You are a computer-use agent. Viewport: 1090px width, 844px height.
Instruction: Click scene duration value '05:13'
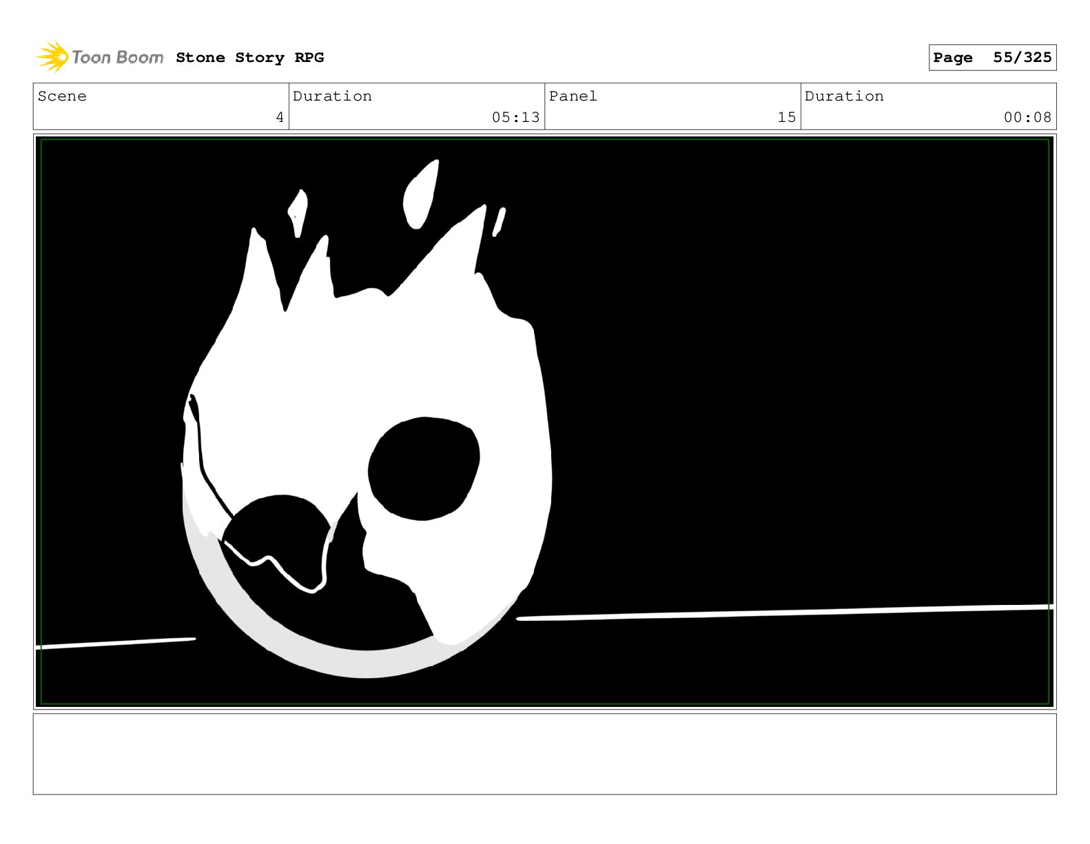point(515,117)
